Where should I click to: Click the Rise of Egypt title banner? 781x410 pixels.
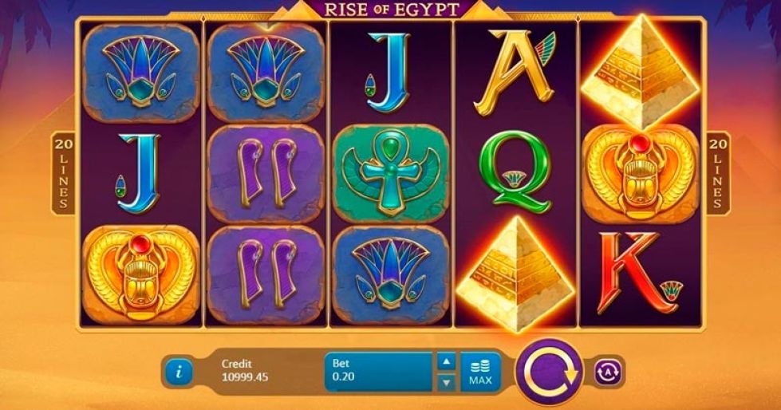click(391, 9)
